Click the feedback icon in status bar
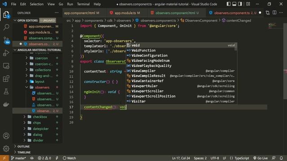The width and height of the screenshot is (287, 161). click(x=274, y=158)
